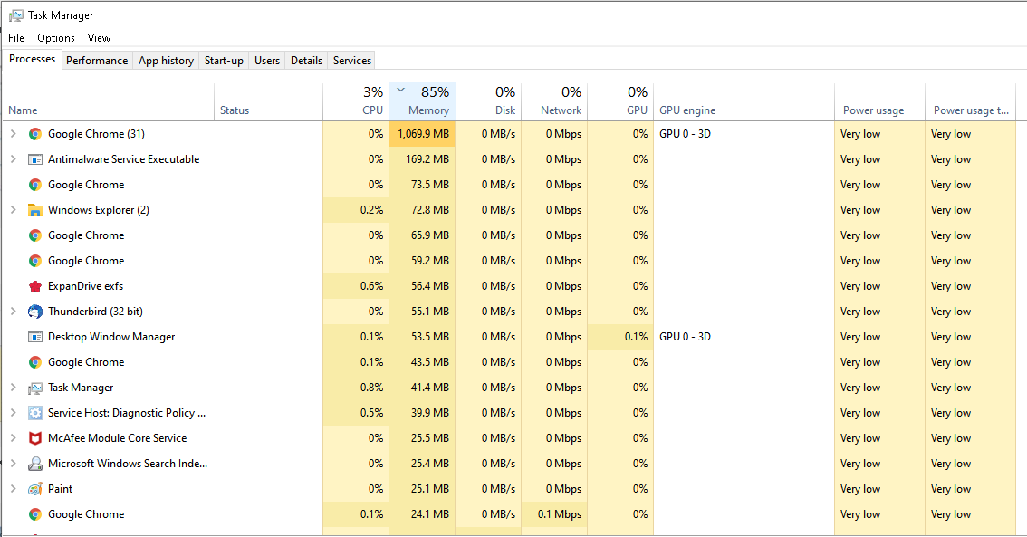Expand the Windows Explorer (2) group
Screen dimensions: 1027x537
pyautogui.click(x=13, y=210)
